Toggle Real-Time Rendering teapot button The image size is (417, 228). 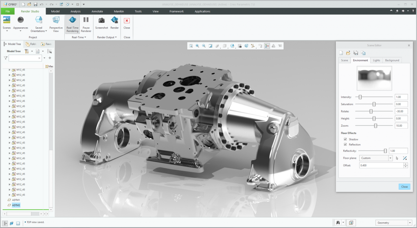(72, 20)
